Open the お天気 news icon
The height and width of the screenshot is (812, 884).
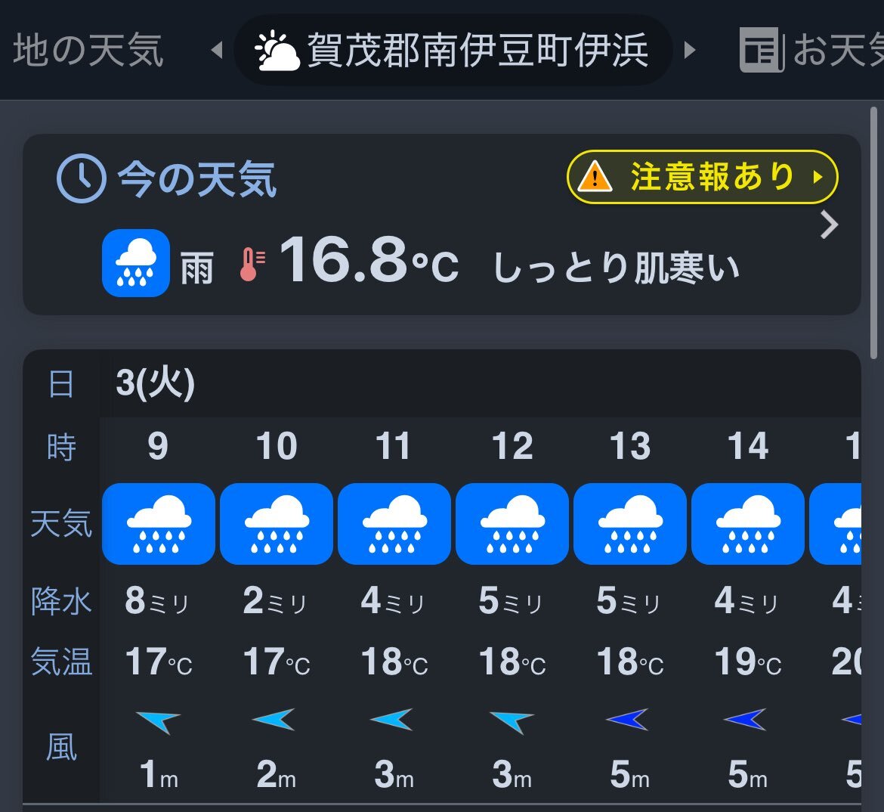pyautogui.click(x=762, y=50)
